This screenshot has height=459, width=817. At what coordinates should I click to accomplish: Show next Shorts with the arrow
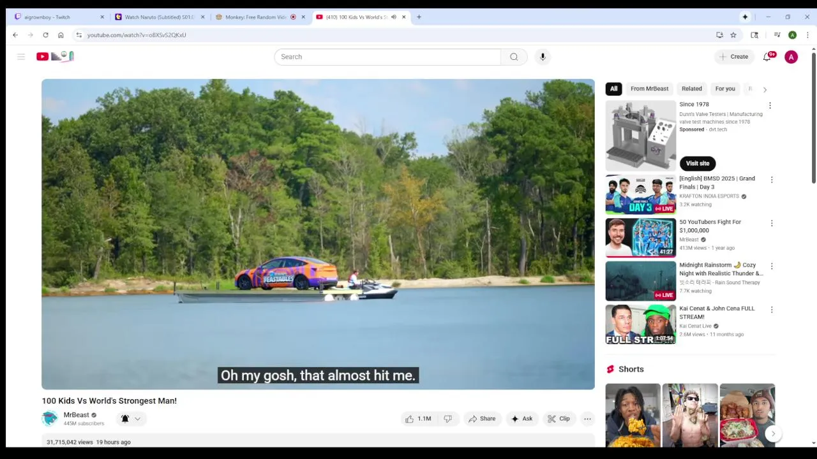(x=773, y=433)
